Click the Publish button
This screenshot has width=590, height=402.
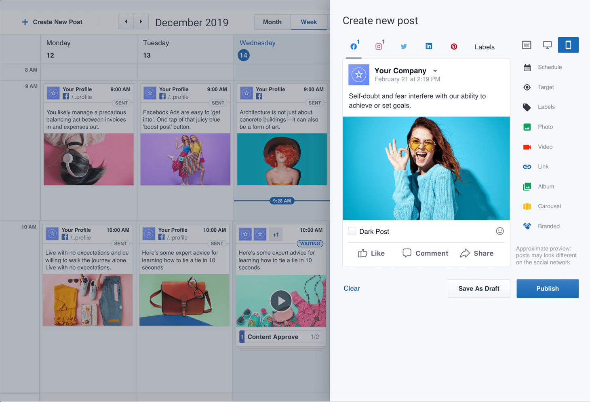pos(547,288)
